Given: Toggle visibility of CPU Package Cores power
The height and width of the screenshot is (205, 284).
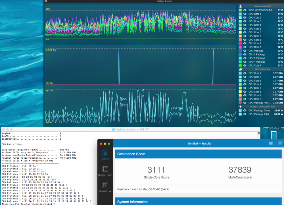Looking at the screenshot, I should tap(245, 110).
